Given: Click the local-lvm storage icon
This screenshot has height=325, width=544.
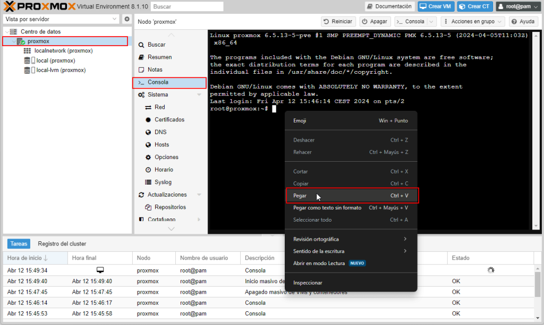Looking at the screenshot, I should (x=30, y=71).
